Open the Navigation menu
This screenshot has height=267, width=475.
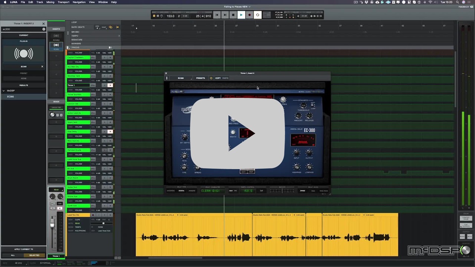79,2
